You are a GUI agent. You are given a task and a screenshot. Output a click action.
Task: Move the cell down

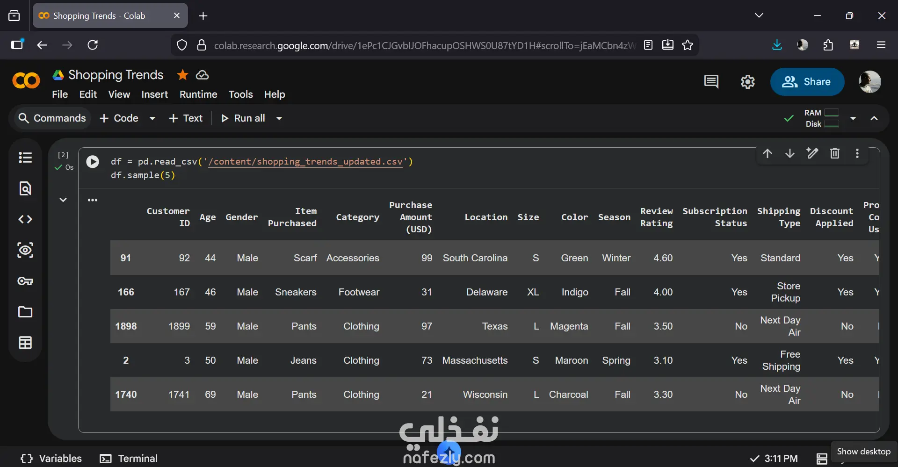pyautogui.click(x=790, y=153)
